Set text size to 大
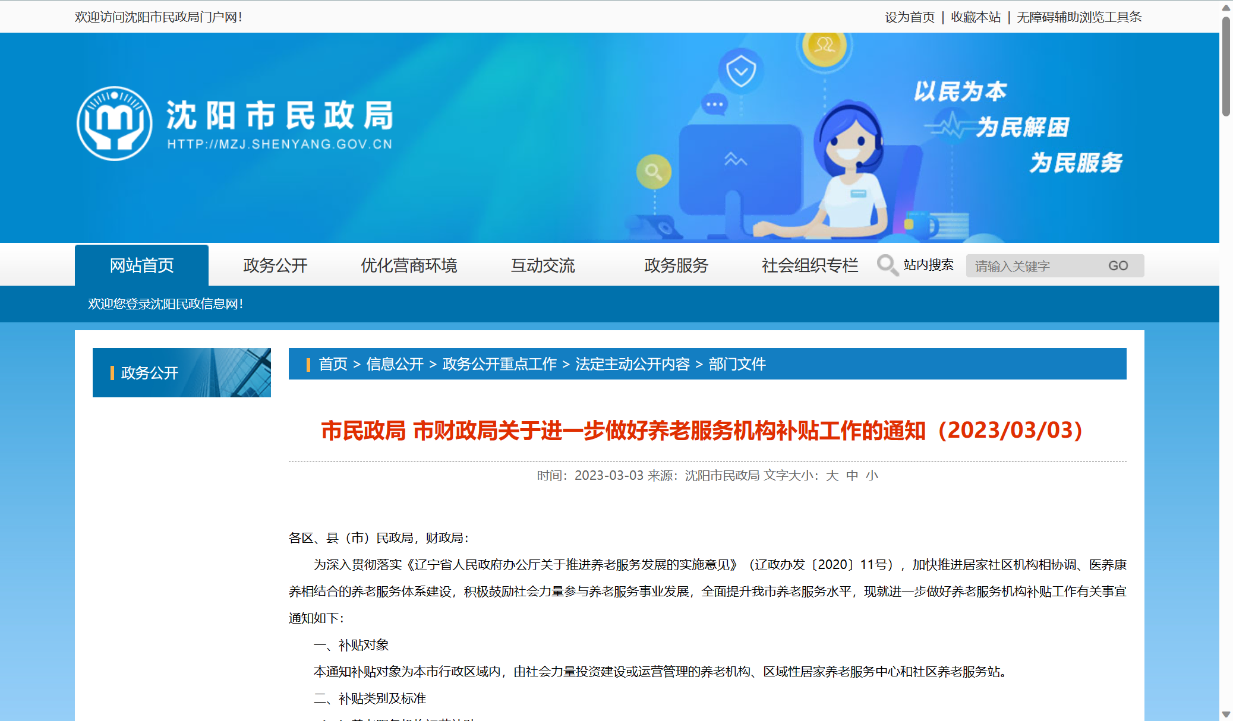Viewport: 1233px width, 721px height. click(x=832, y=476)
